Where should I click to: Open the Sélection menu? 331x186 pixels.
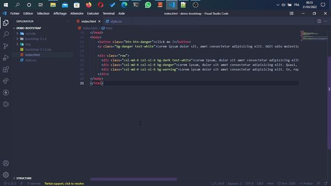tap(43, 13)
